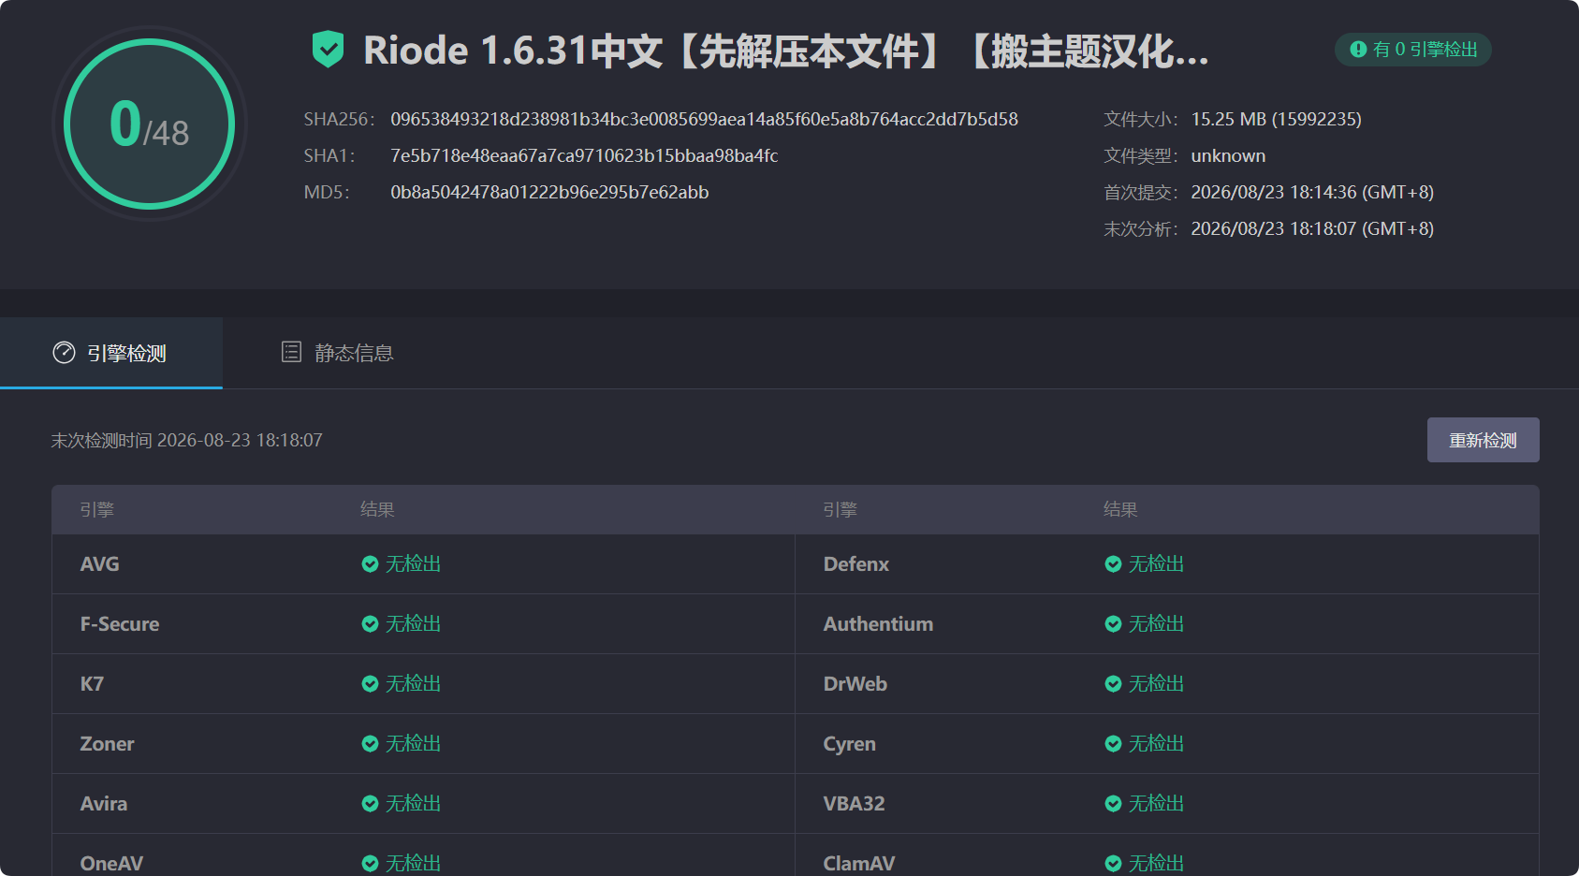Click the Defenx engine name
The image size is (1579, 876).
click(x=855, y=563)
